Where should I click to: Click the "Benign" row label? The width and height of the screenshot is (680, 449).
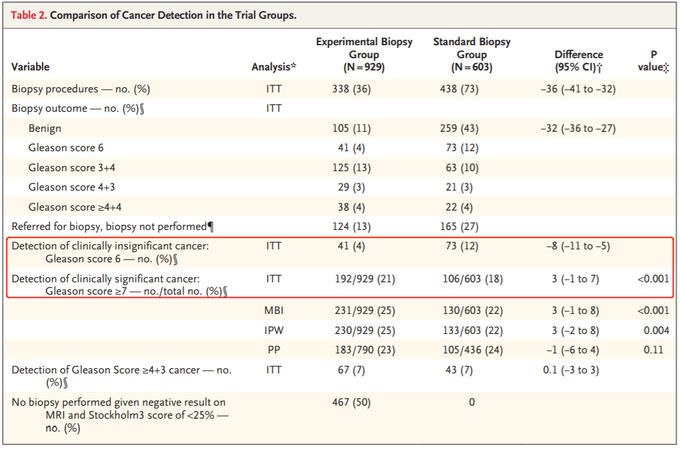(x=45, y=128)
